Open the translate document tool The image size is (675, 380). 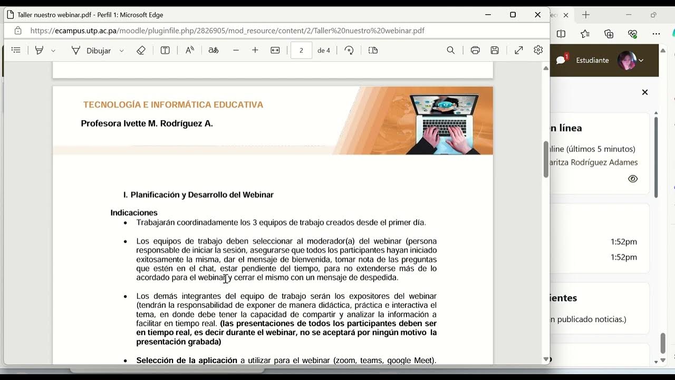pyautogui.click(x=213, y=50)
